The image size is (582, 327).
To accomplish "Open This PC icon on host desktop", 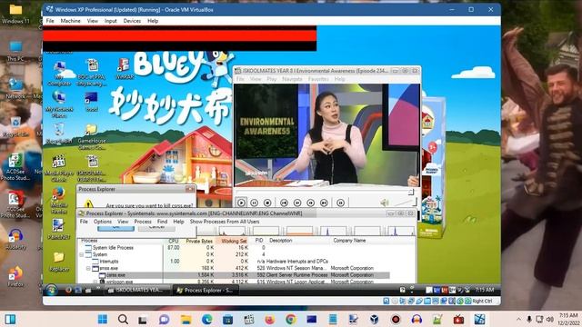I will tap(15, 51).
